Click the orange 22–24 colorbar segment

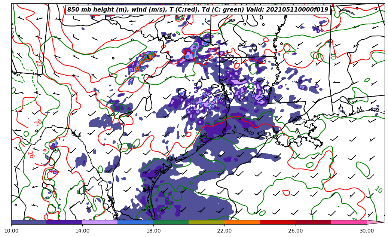click(x=242, y=222)
